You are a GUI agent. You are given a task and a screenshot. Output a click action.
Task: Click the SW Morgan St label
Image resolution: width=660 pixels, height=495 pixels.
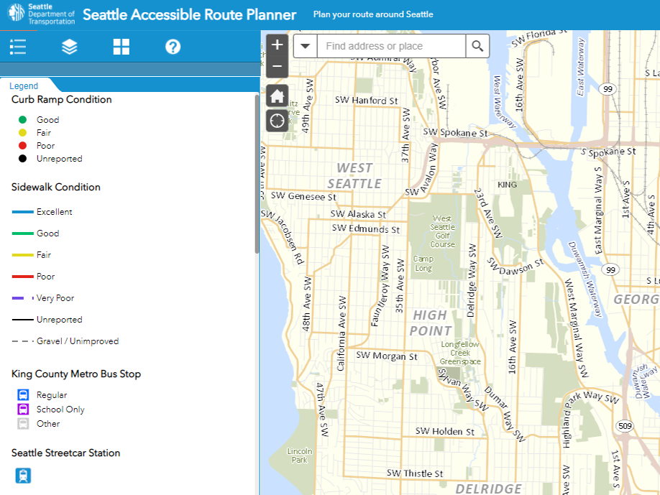(x=386, y=356)
